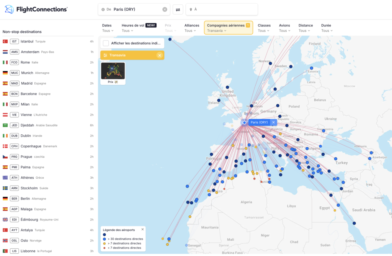
Task: Open the Classes filter dropdown
Action: pyautogui.click(x=264, y=28)
